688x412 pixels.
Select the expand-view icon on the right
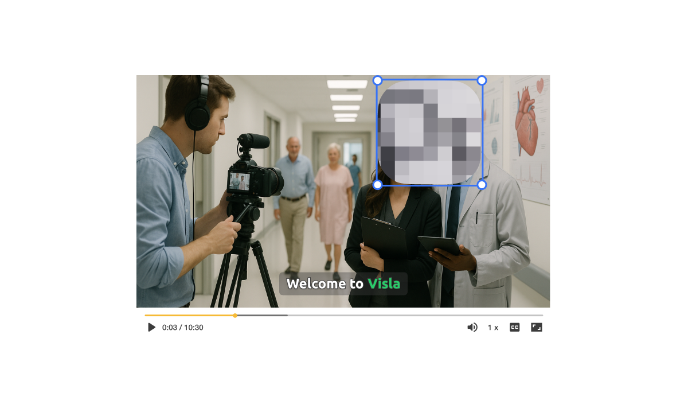point(537,327)
